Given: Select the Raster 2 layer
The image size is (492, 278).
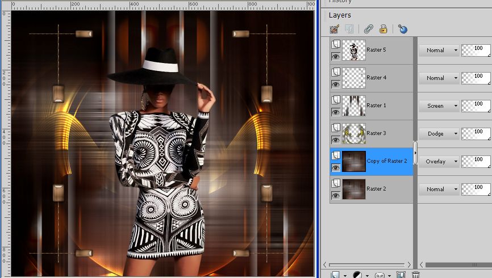Looking at the screenshot, I should (376, 189).
